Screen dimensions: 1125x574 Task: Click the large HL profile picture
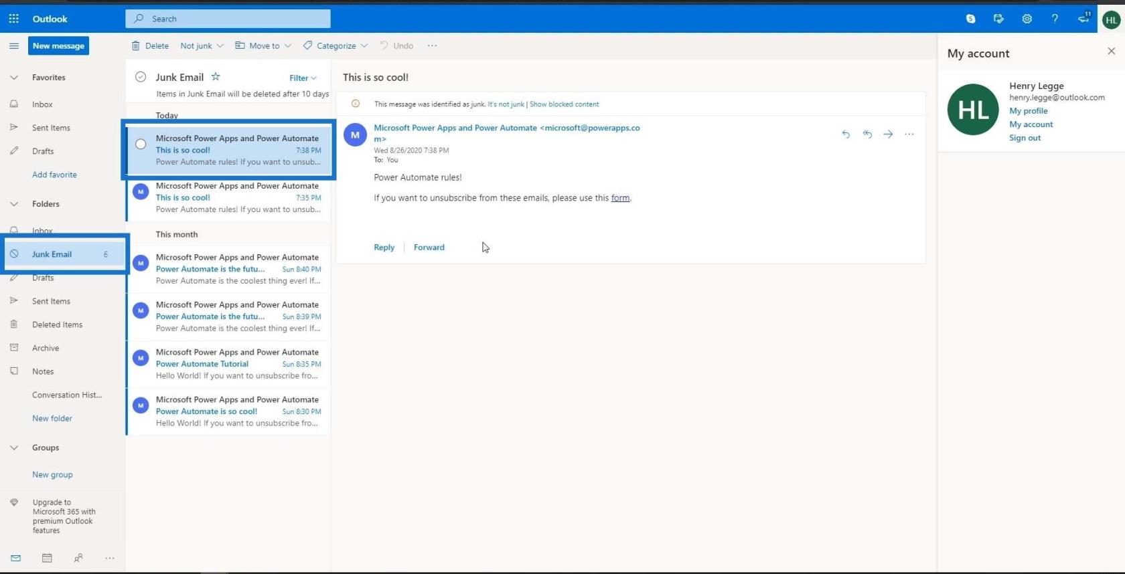click(973, 109)
